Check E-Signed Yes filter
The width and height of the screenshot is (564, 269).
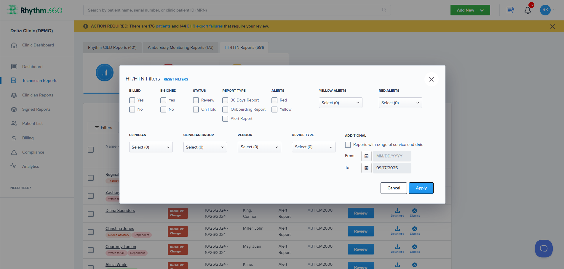tap(163, 100)
